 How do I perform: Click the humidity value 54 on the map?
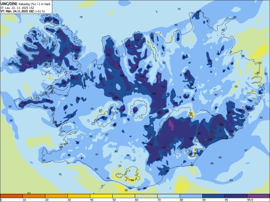[132, 180]
